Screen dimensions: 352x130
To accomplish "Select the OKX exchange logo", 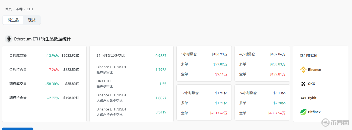I will 303,84.
